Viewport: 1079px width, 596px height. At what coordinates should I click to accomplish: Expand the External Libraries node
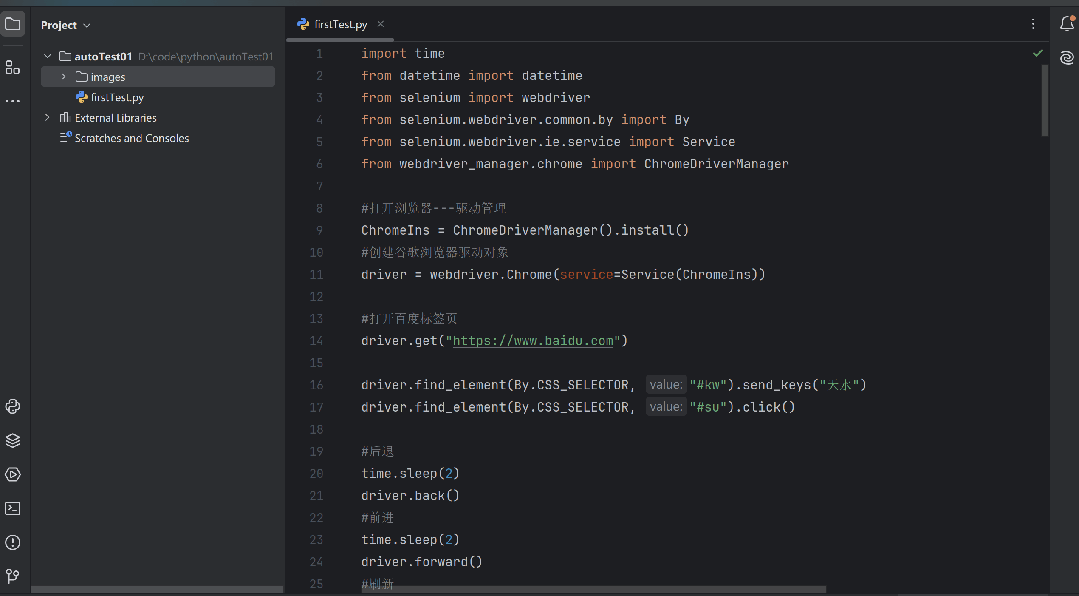45,117
